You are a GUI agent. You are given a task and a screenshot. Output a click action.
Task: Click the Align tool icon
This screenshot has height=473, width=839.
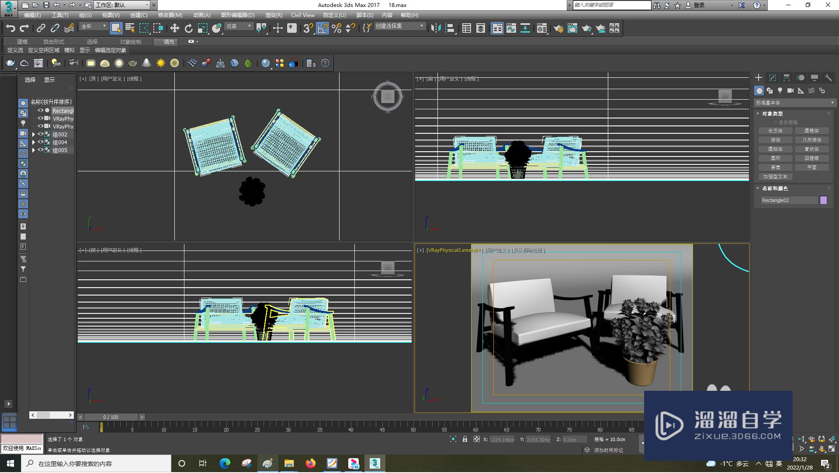click(x=450, y=28)
